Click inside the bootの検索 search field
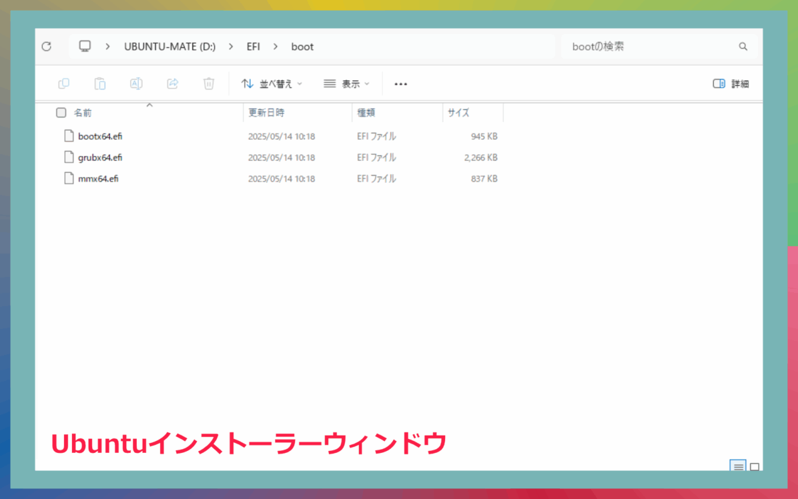798x499 pixels. [x=621, y=46]
